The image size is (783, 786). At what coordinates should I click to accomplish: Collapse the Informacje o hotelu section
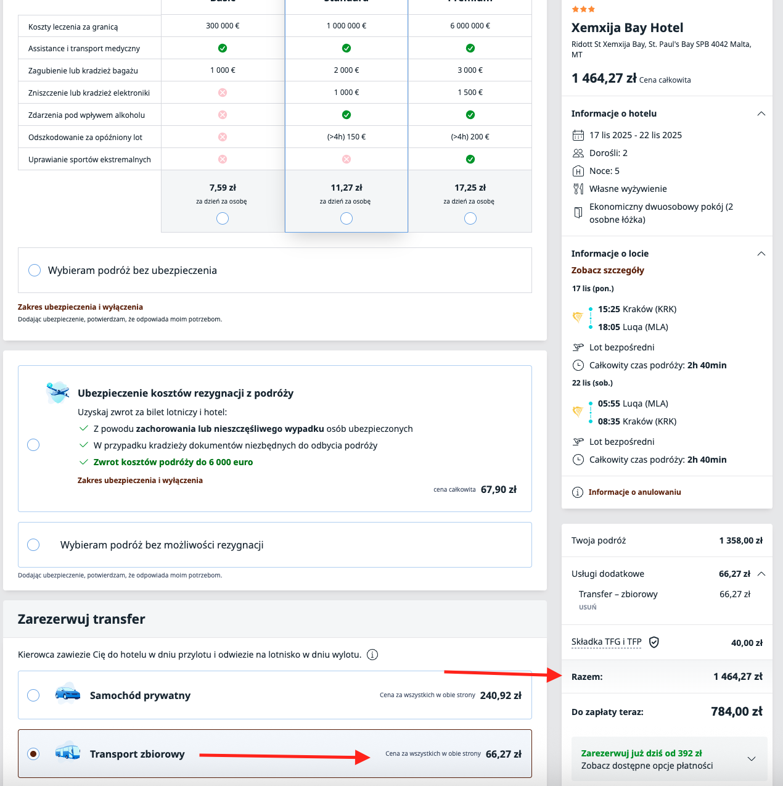pos(761,114)
